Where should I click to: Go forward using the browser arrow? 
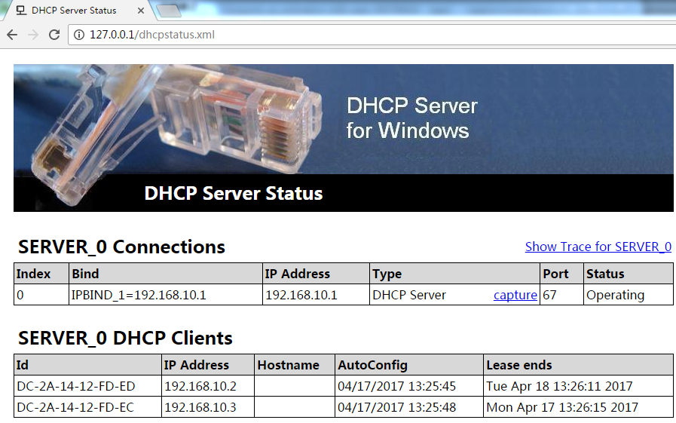point(33,35)
